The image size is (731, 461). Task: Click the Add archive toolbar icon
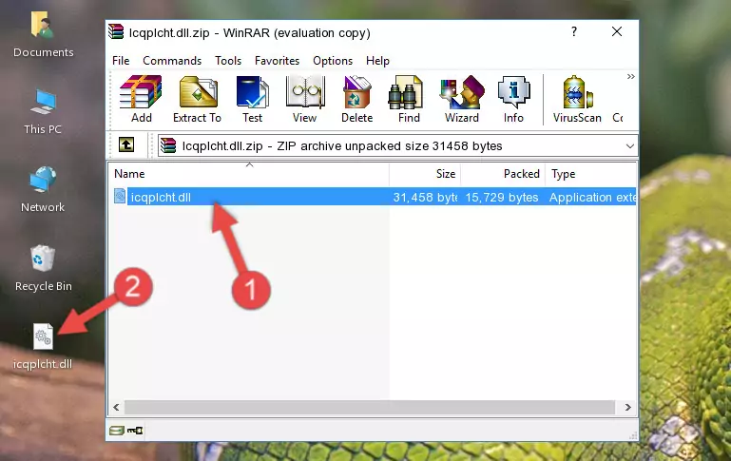coord(141,99)
